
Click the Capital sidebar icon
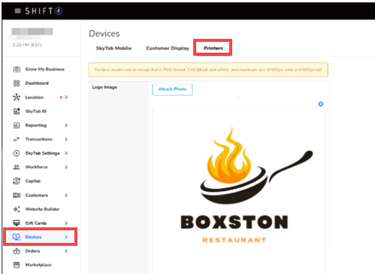[x=17, y=181]
